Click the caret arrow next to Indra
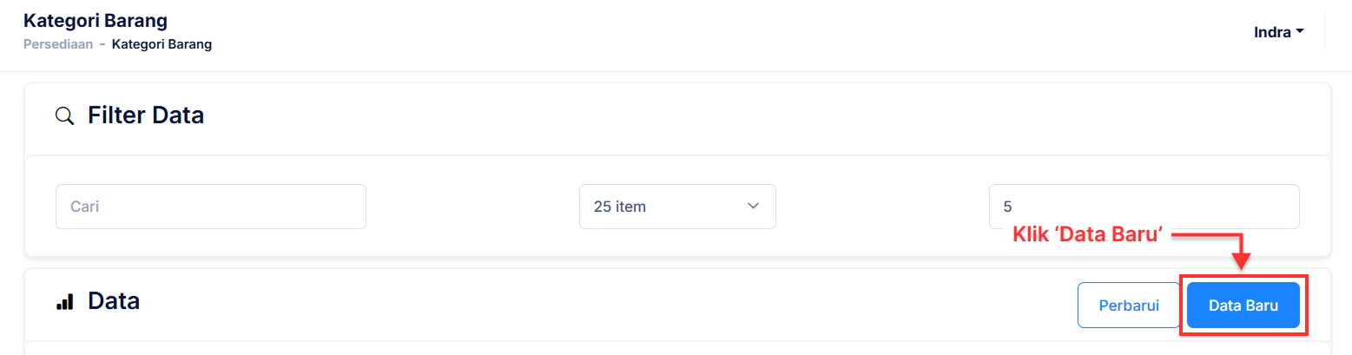This screenshot has width=1352, height=355. pos(1300,32)
